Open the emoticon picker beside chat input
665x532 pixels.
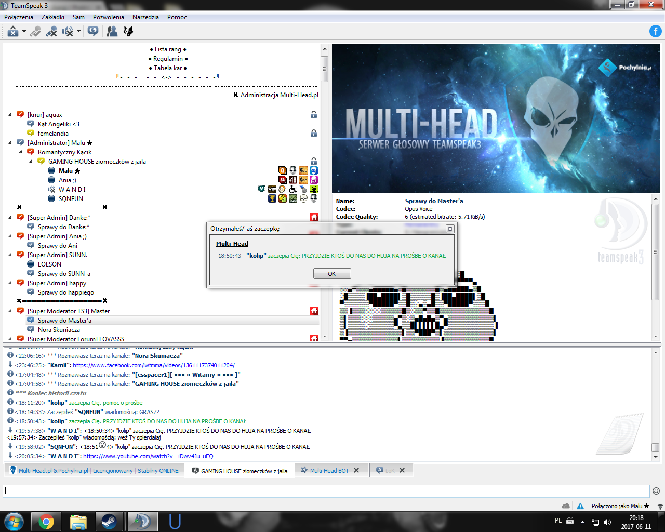tap(656, 491)
